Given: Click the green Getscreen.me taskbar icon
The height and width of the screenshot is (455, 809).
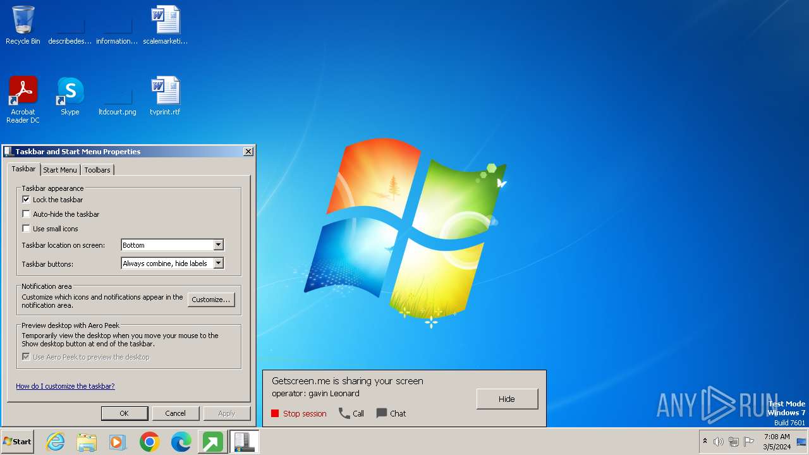Looking at the screenshot, I should click(x=212, y=442).
